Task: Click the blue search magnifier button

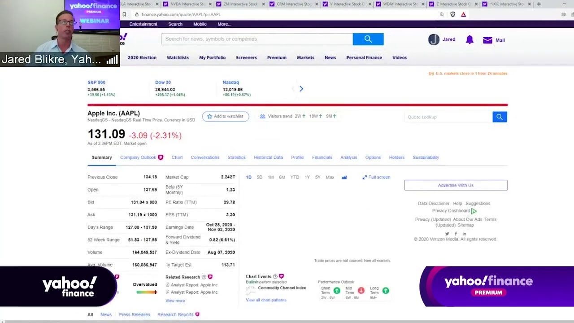Action: pos(368,39)
